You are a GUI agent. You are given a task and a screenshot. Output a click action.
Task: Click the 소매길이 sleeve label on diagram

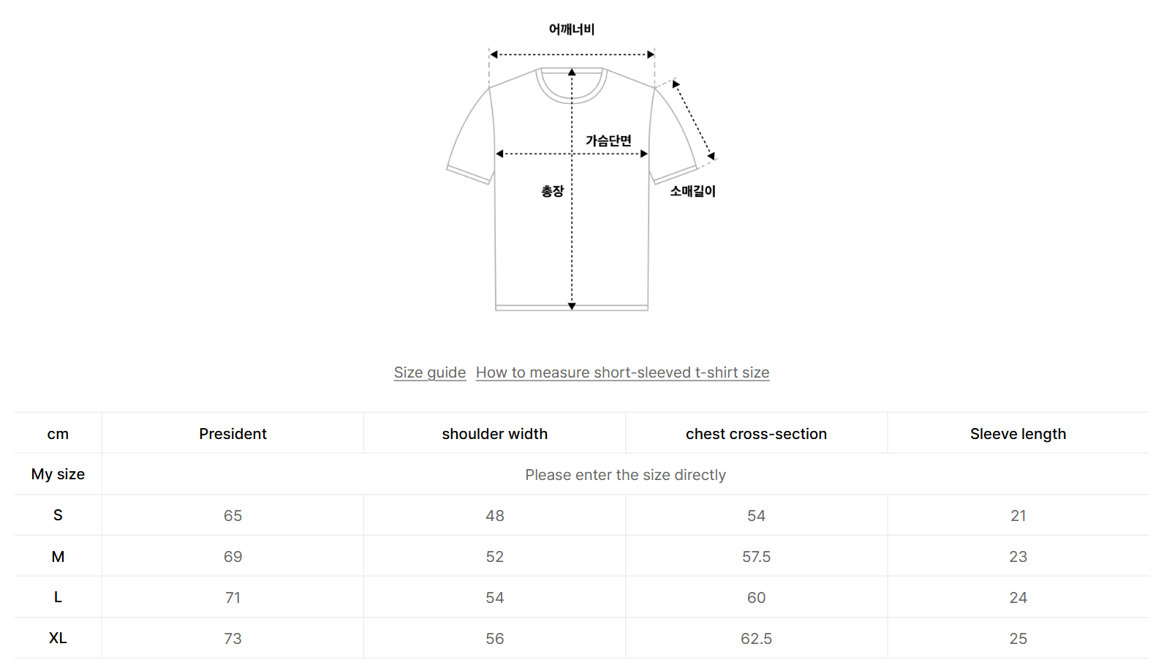(x=693, y=191)
